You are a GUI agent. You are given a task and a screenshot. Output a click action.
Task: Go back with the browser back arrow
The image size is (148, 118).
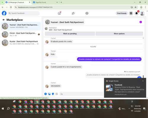tap(3, 7)
